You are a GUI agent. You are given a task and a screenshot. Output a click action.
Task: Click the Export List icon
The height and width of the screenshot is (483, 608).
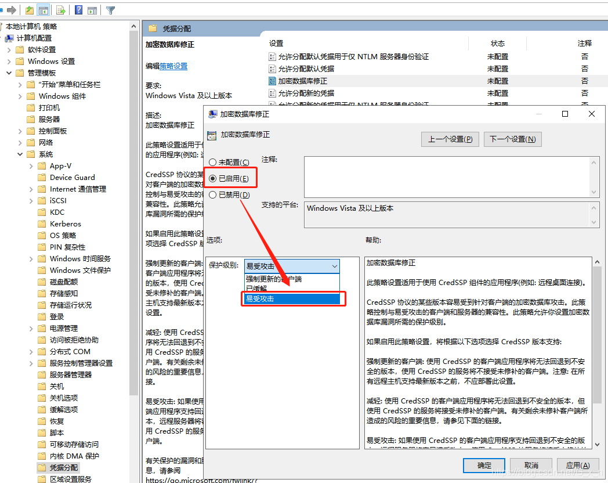[60, 9]
